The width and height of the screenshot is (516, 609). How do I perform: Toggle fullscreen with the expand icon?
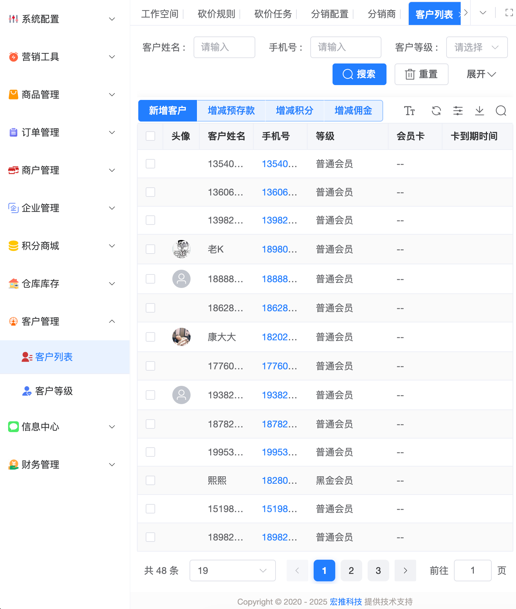[x=509, y=13]
